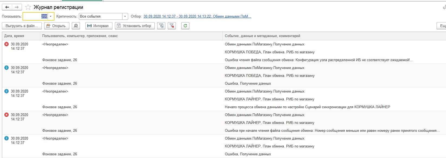
Task: Clear the filter with red-cross funnel
Action: coord(172,26)
